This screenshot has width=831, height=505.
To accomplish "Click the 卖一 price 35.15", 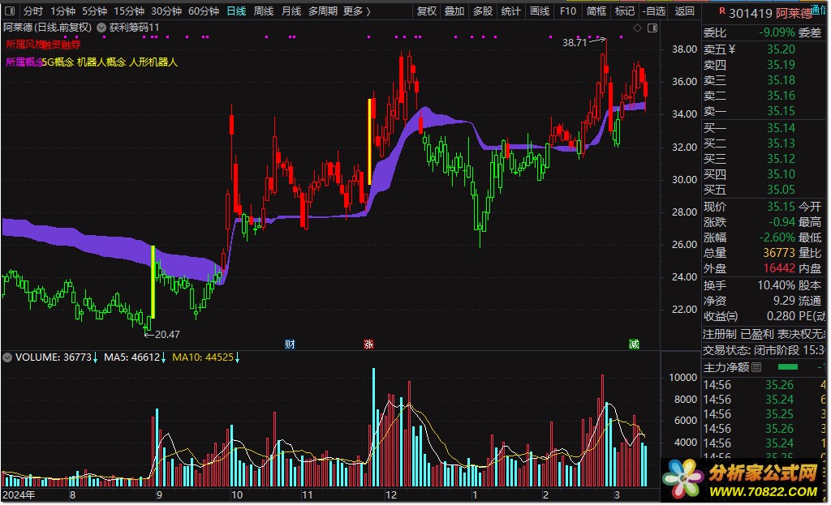I will [x=781, y=111].
